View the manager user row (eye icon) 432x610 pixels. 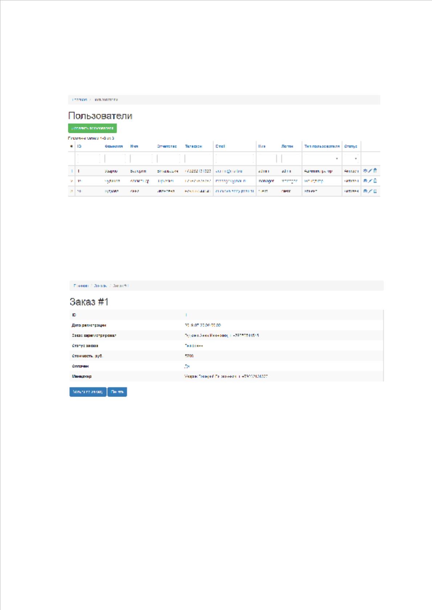[365, 181]
